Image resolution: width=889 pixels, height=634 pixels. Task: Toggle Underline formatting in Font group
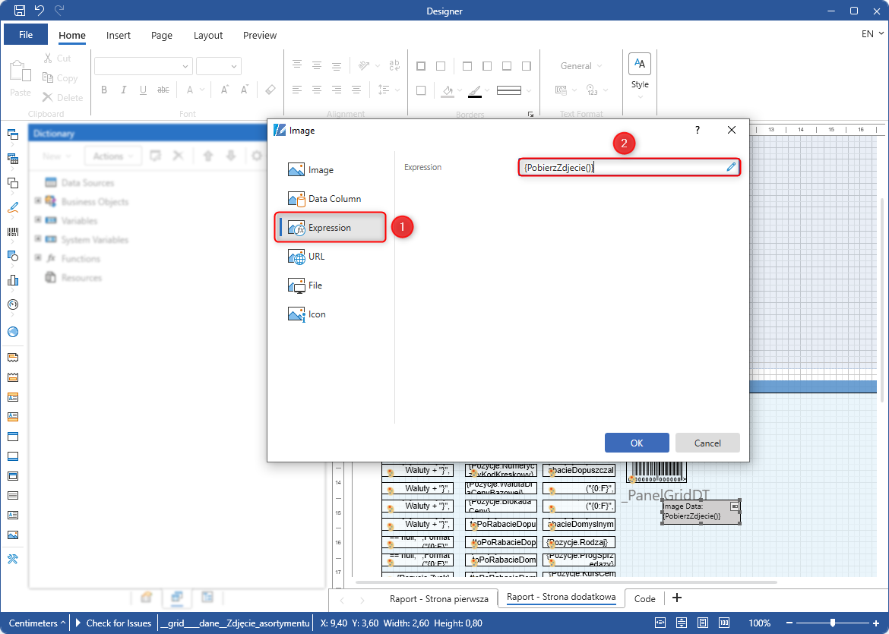pos(143,90)
